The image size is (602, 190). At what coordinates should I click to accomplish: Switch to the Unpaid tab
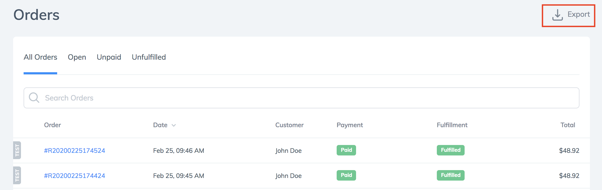(x=109, y=57)
